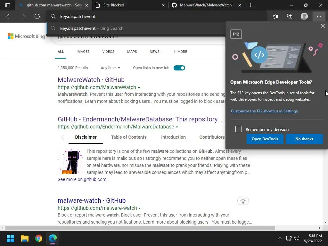Open the clock and date flyout
The width and height of the screenshot is (328, 246).
(x=313, y=238)
